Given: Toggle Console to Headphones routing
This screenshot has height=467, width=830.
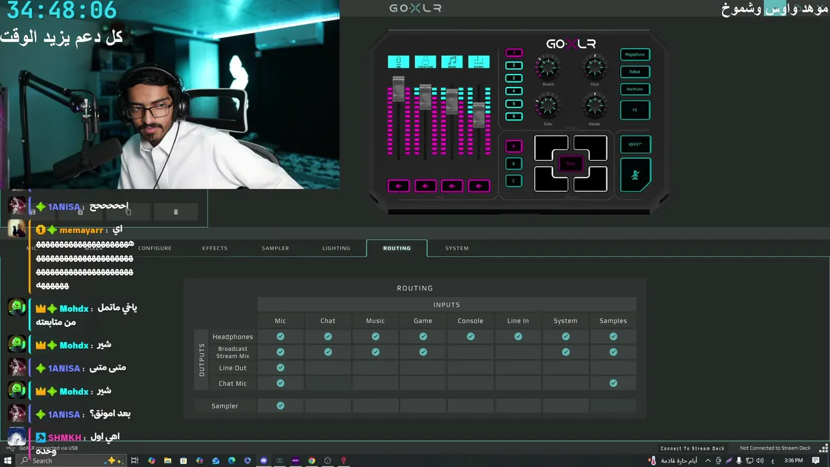Looking at the screenshot, I should (471, 337).
